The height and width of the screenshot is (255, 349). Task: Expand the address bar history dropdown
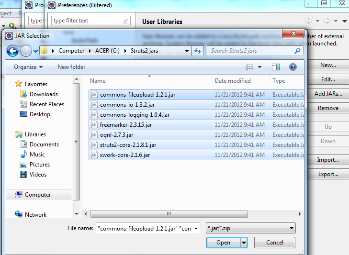tap(187, 51)
